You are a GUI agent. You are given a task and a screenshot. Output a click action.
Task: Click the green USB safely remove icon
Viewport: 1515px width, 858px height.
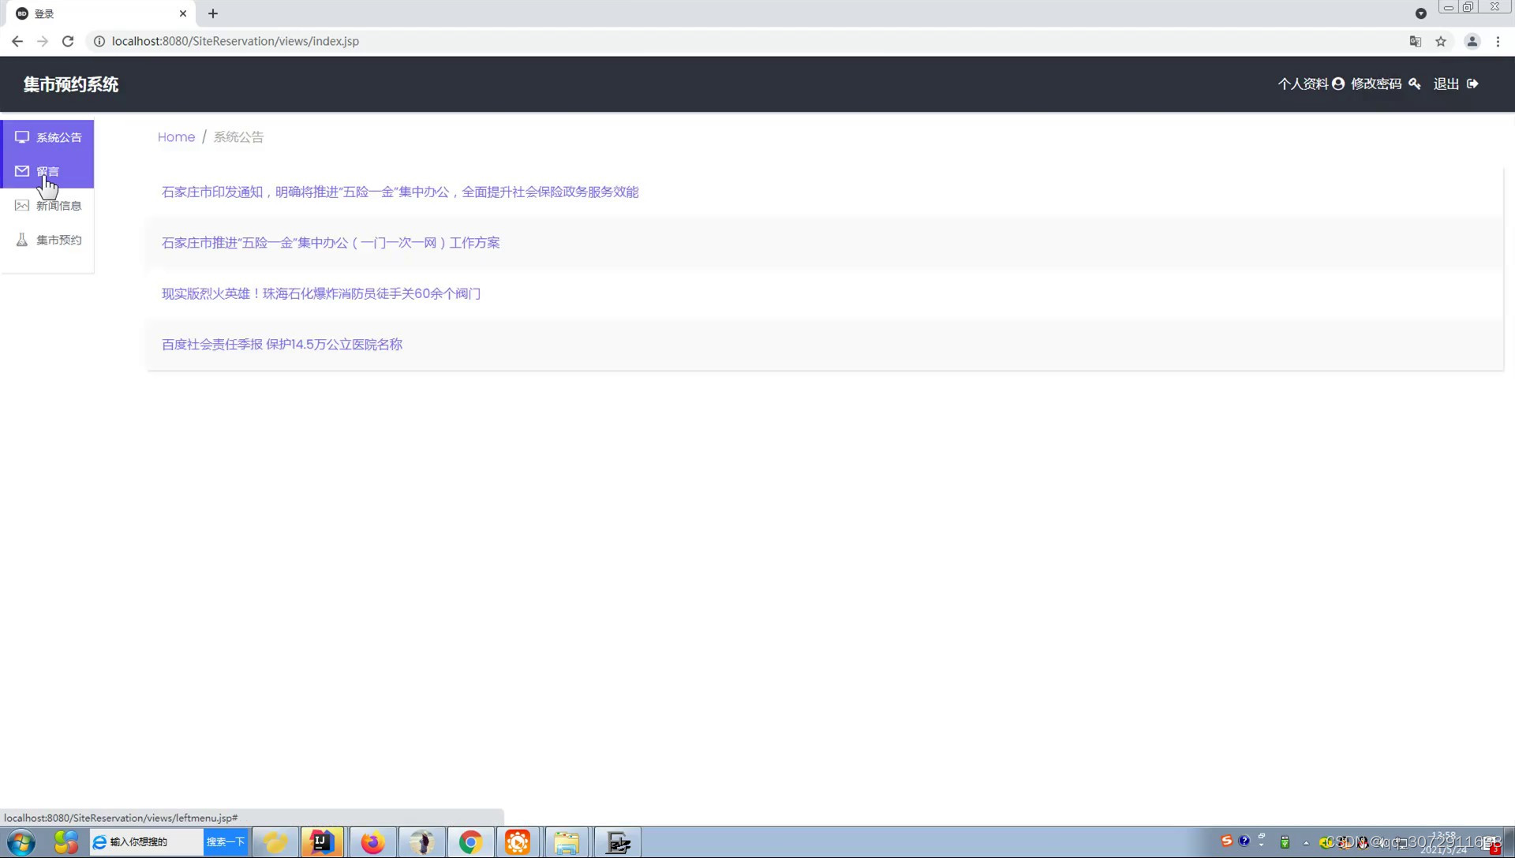point(1285,842)
